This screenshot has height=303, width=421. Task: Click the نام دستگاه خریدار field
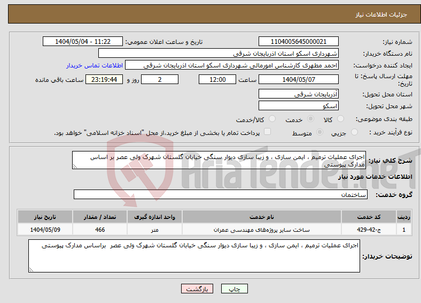point(219,54)
